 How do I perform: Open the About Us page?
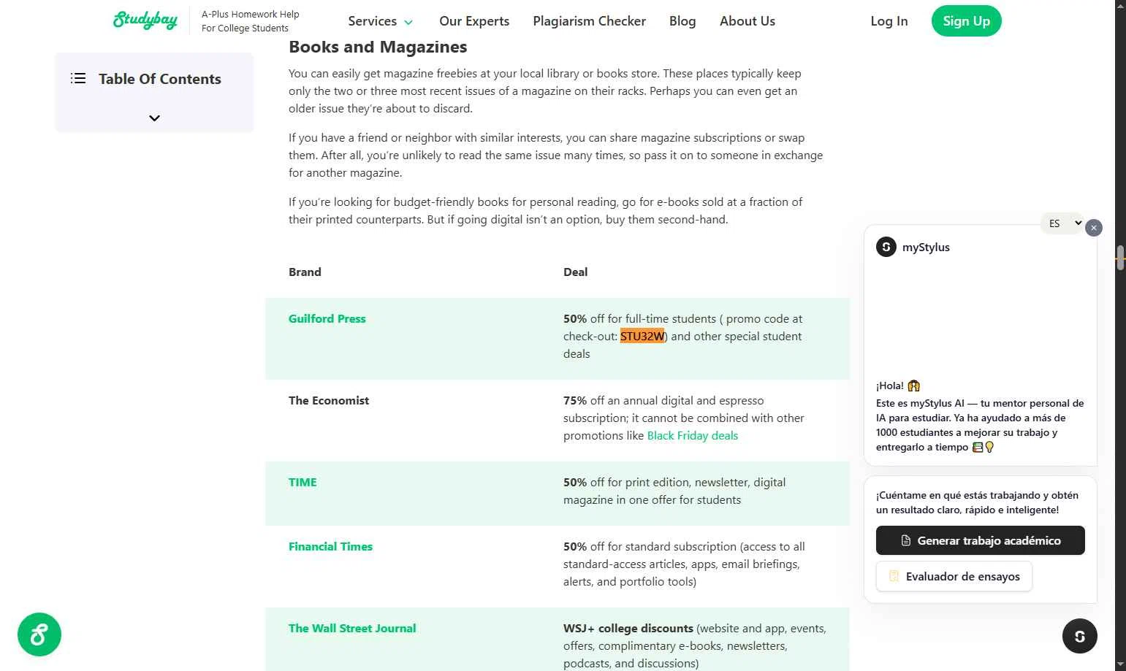[748, 21]
